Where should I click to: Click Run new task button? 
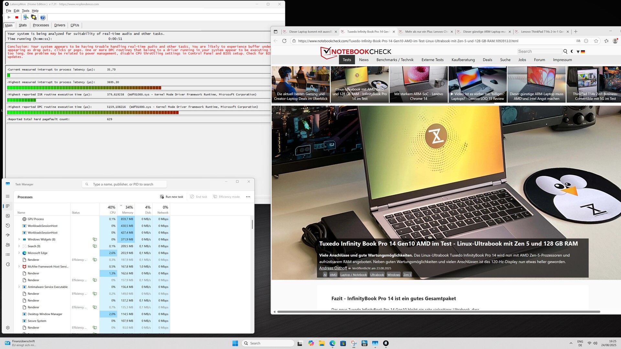coord(171,197)
